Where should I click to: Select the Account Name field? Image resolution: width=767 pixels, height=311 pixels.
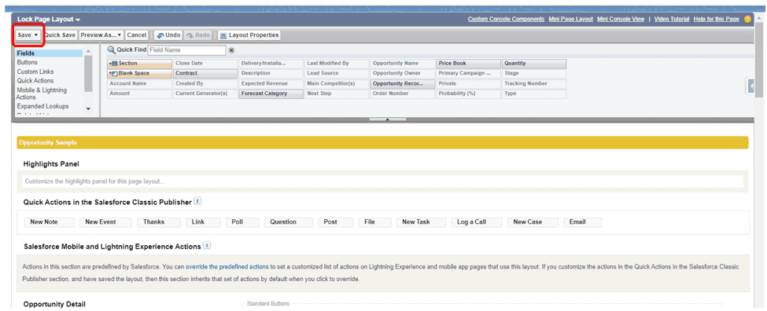pos(140,83)
